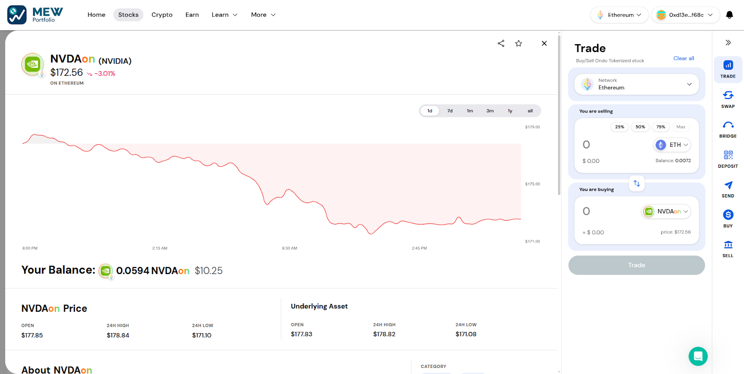Screen dimensions: 744x374
Task: Select the 1m chart range
Action: point(470,111)
